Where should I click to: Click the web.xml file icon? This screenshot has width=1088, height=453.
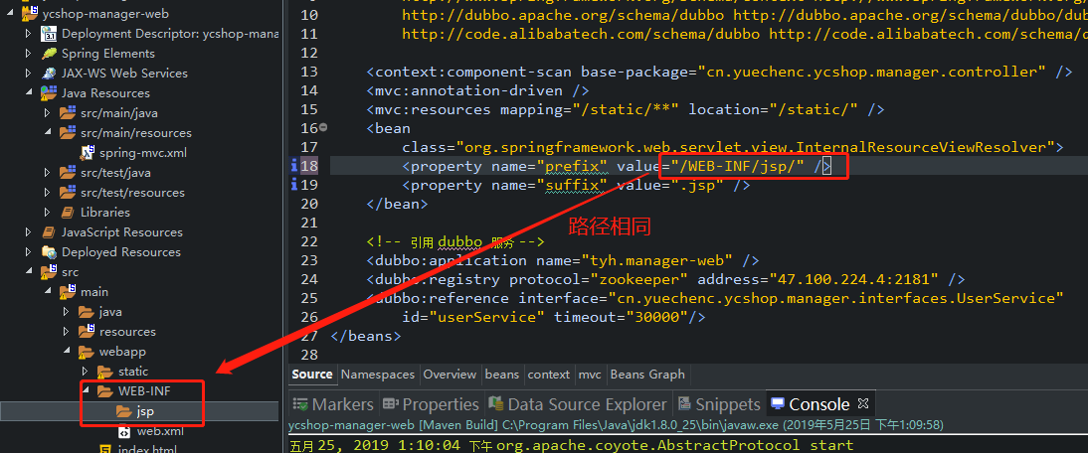[124, 431]
